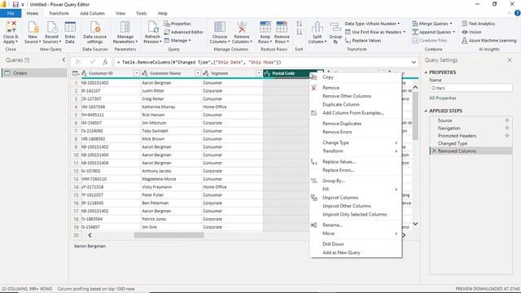Select the Orders query
Image resolution: width=521 pixels, height=293 pixels.
(x=34, y=73)
